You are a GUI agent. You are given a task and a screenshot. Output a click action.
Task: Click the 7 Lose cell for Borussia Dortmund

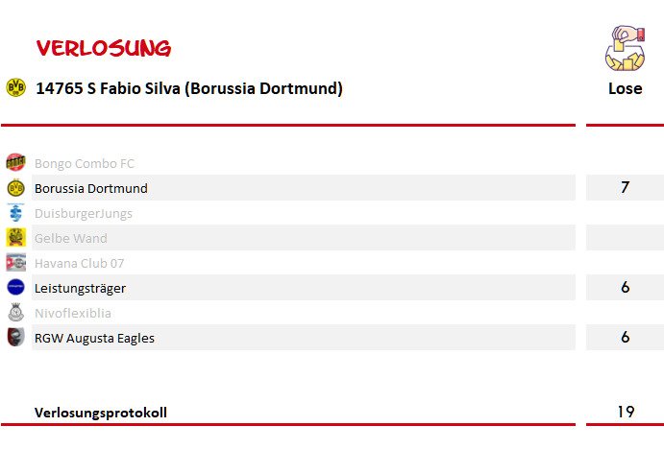(x=625, y=187)
